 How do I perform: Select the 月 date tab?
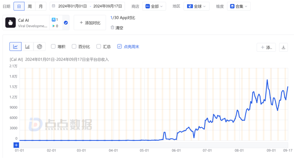click(41, 6)
